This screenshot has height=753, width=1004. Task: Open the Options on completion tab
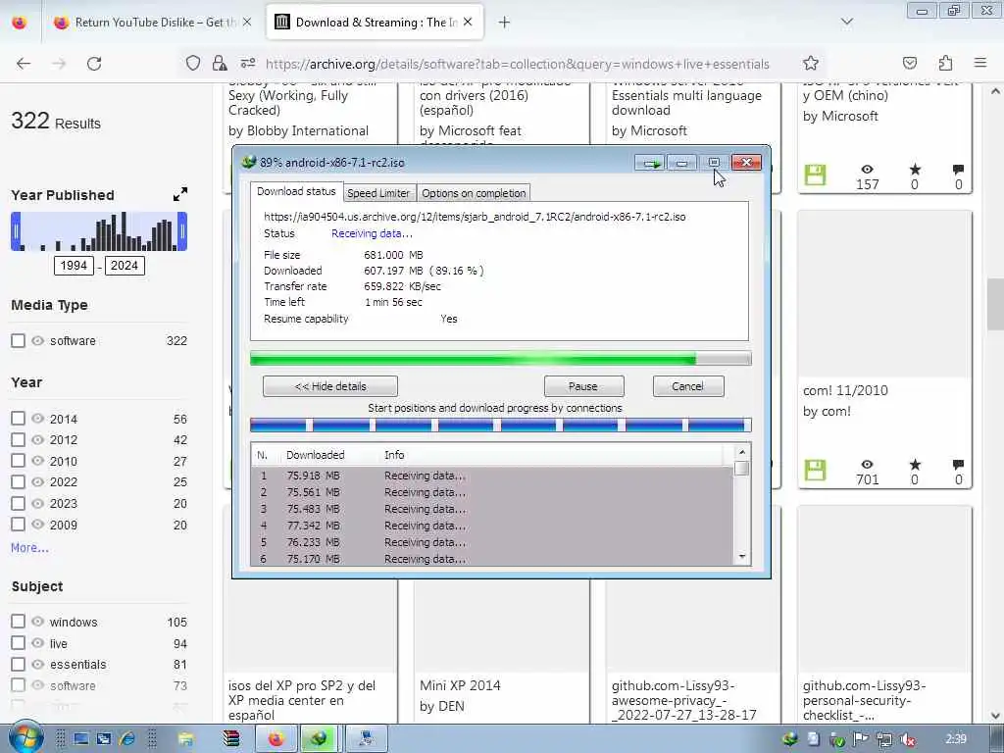474,193
